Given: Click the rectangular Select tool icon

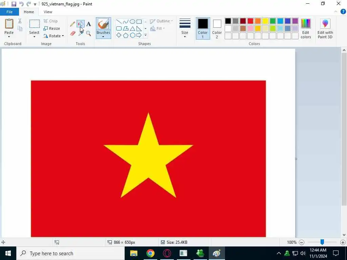Looking at the screenshot, I should [35, 24].
